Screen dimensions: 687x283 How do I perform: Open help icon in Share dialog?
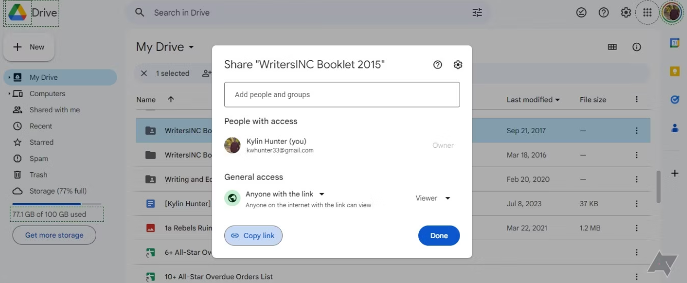click(x=438, y=65)
